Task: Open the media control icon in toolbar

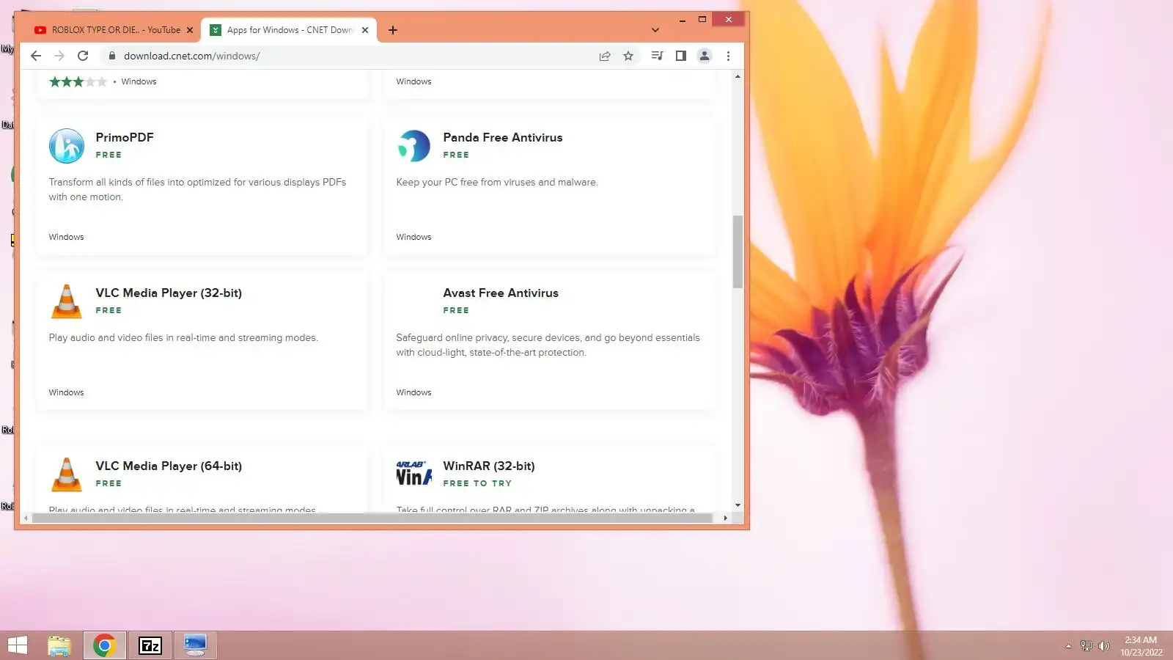Action: point(657,56)
